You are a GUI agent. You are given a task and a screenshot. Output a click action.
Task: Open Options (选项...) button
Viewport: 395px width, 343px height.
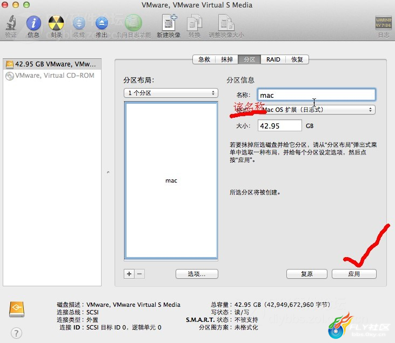197,274
